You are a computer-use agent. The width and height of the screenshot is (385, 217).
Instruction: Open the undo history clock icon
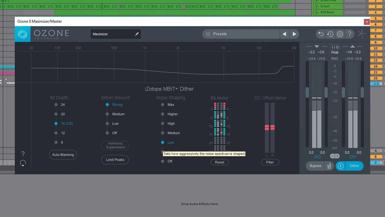click(x=330, y=34)
